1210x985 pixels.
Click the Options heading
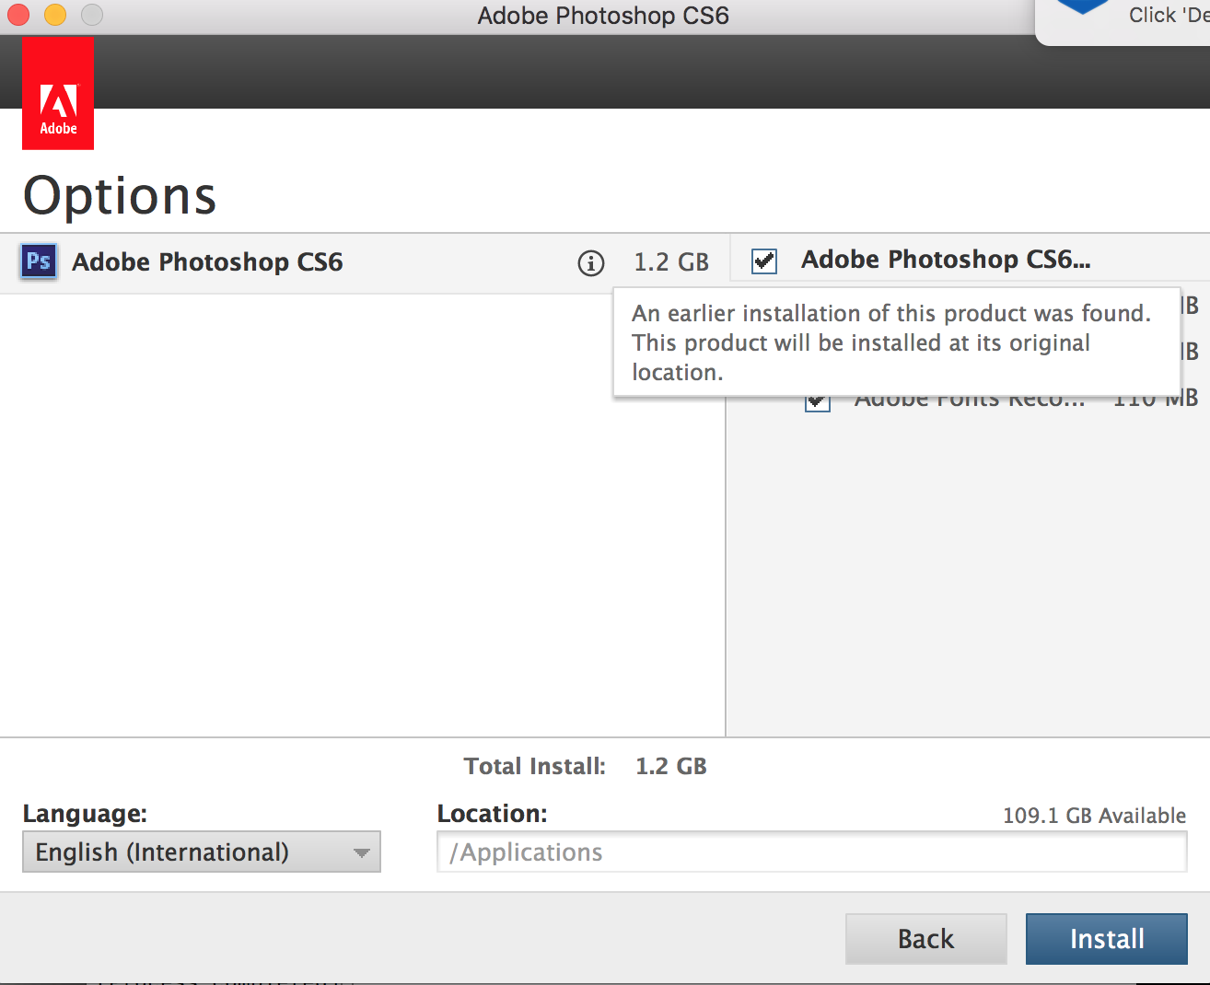click(120, 196)
